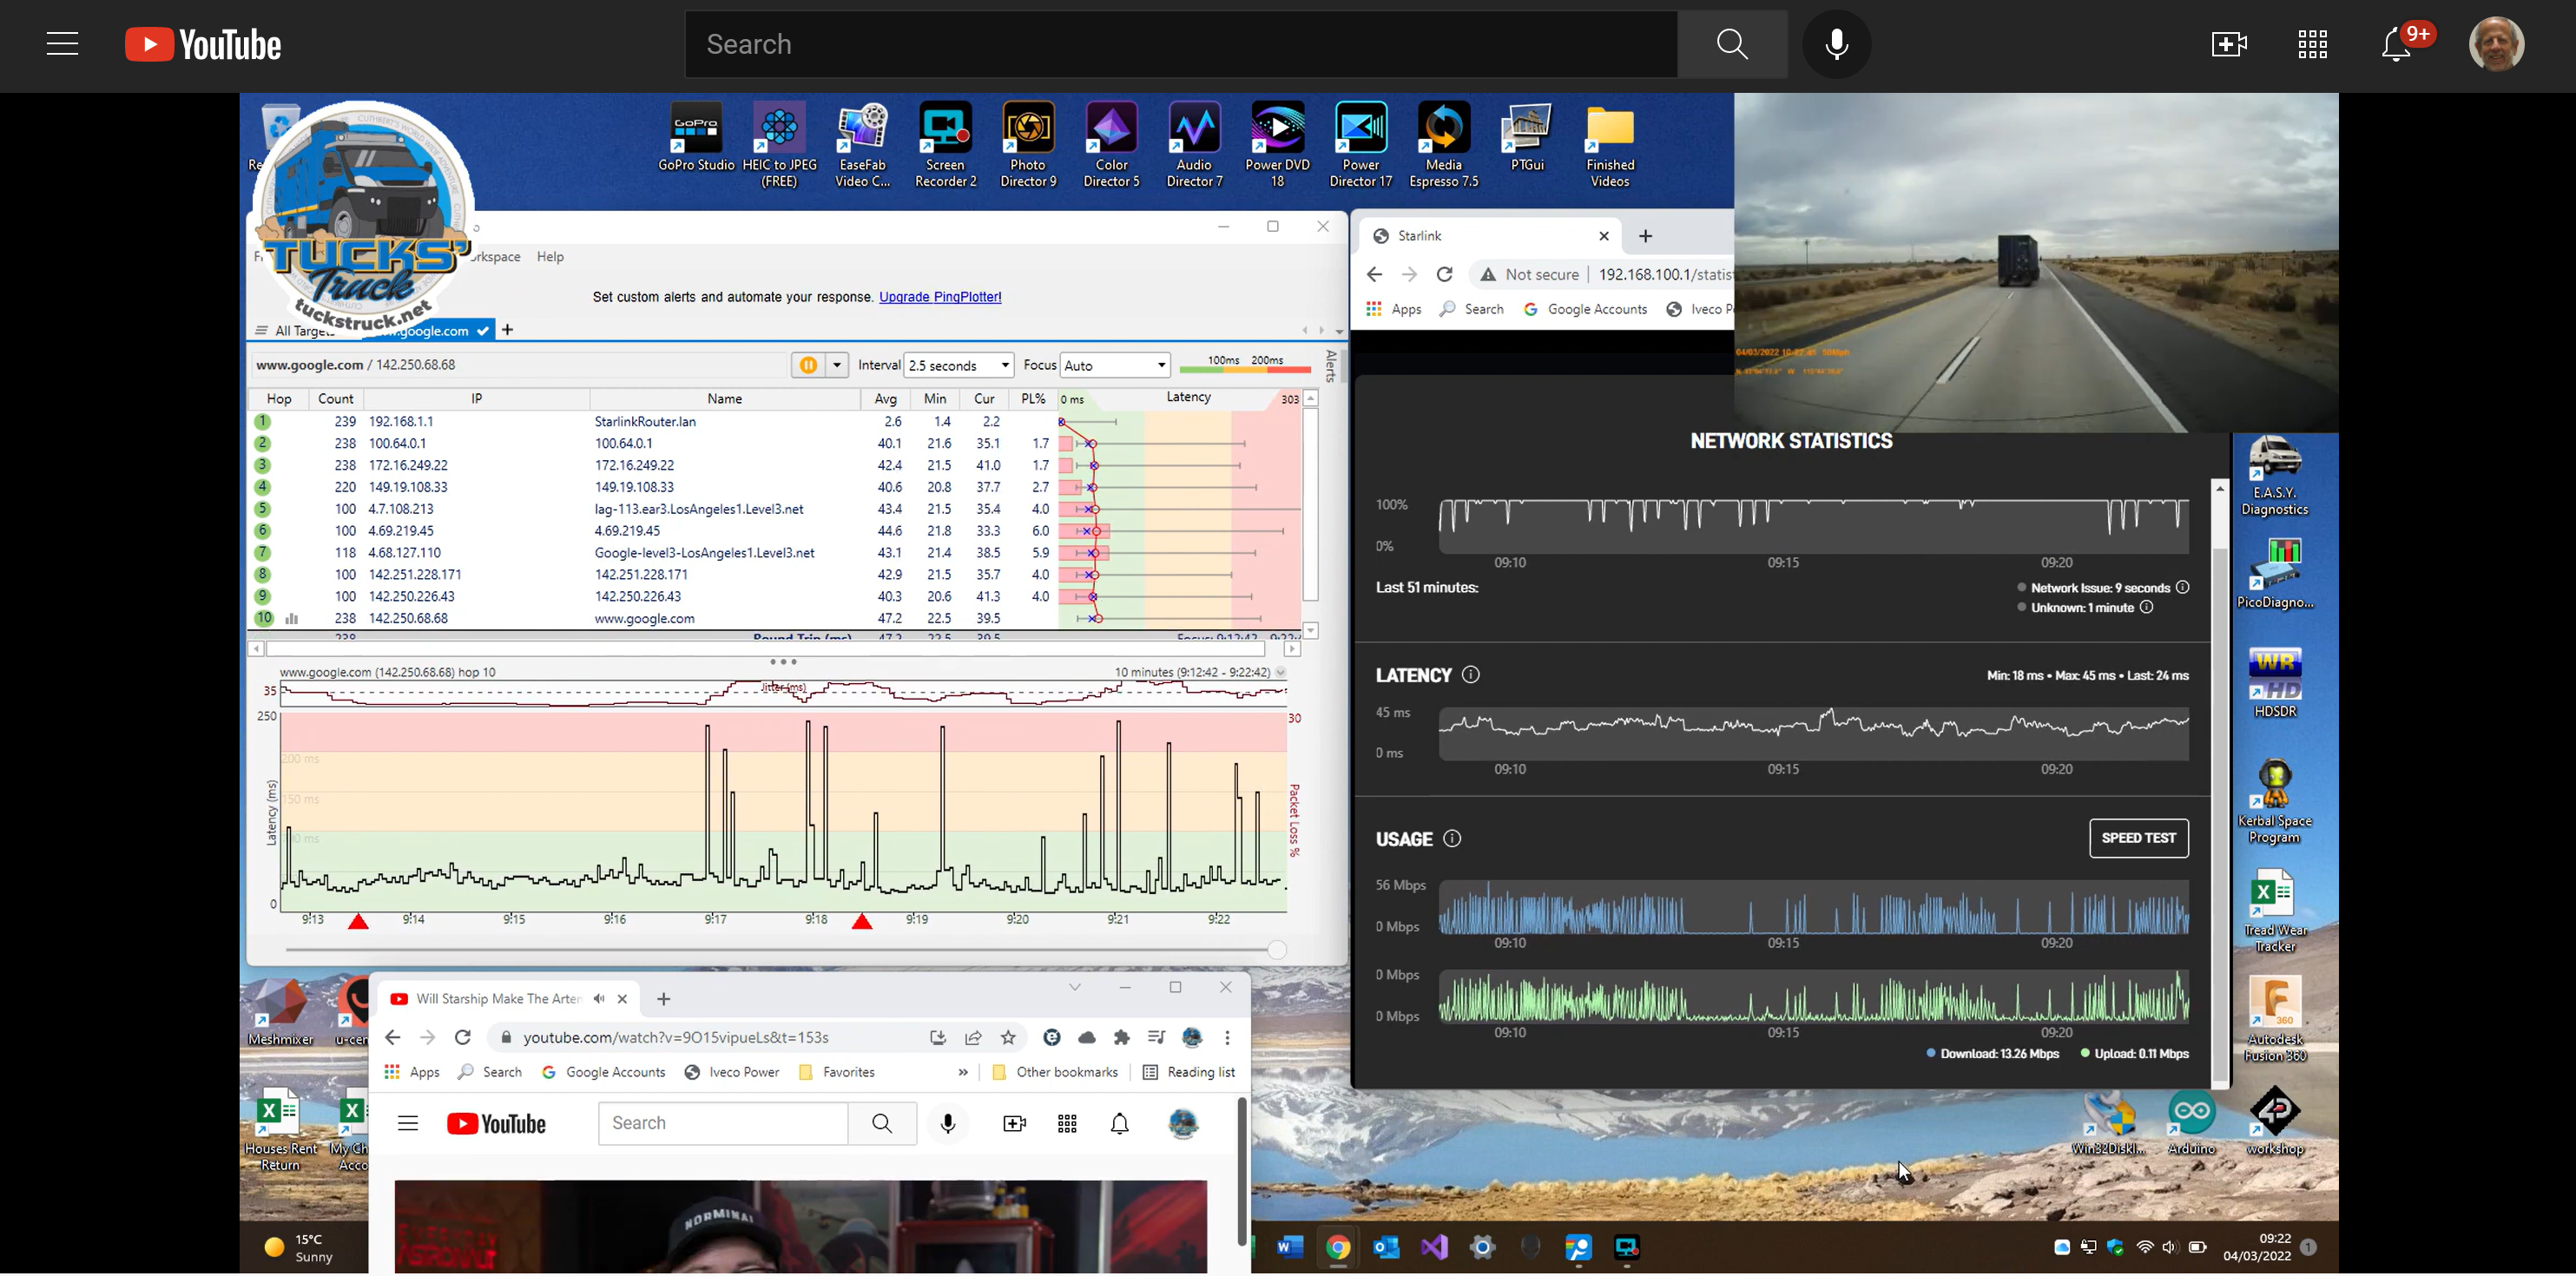This screenshot has width=2576, height=1276.
Task: Click the pause button in PingPlotter toolbar
Action: pyautogui.click(x=808, y=365)
